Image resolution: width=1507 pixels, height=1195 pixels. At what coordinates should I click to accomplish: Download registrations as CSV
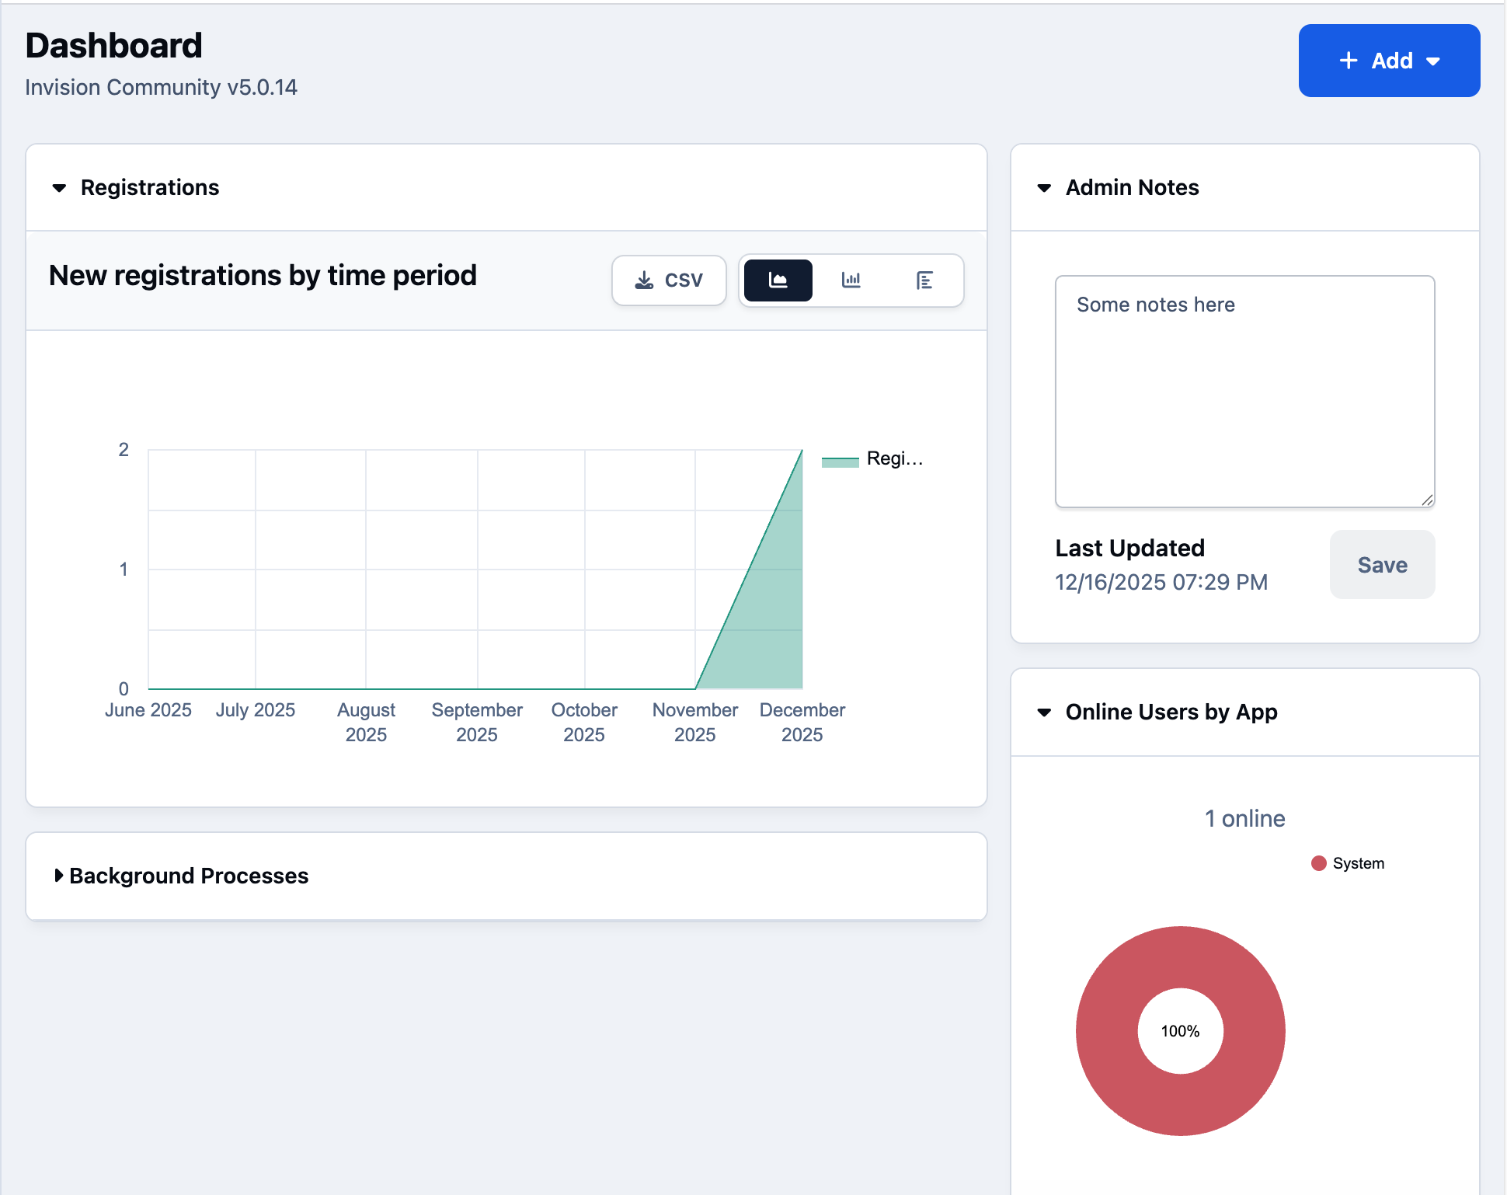(669, 280)
